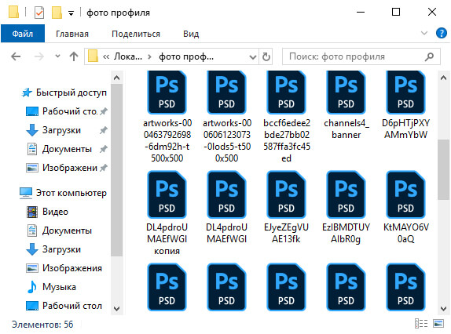Click the navigation pane scroll down arrow
This screenshot has width=451, height=334.
(116, 309)
